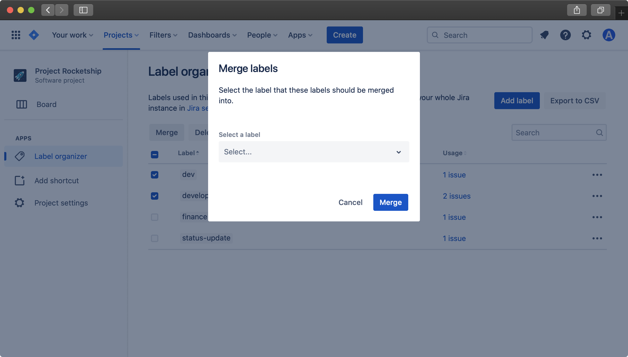Click the Merge button to confirm
The height and width of the screenshot is (357, 628).
pyautogui.click(x=391, y=202)
